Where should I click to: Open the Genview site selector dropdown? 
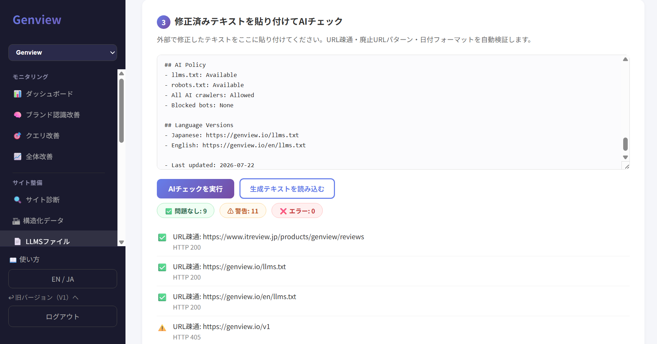coord(63,53)
